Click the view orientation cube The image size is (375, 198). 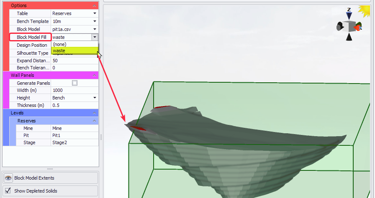[349, 26]
